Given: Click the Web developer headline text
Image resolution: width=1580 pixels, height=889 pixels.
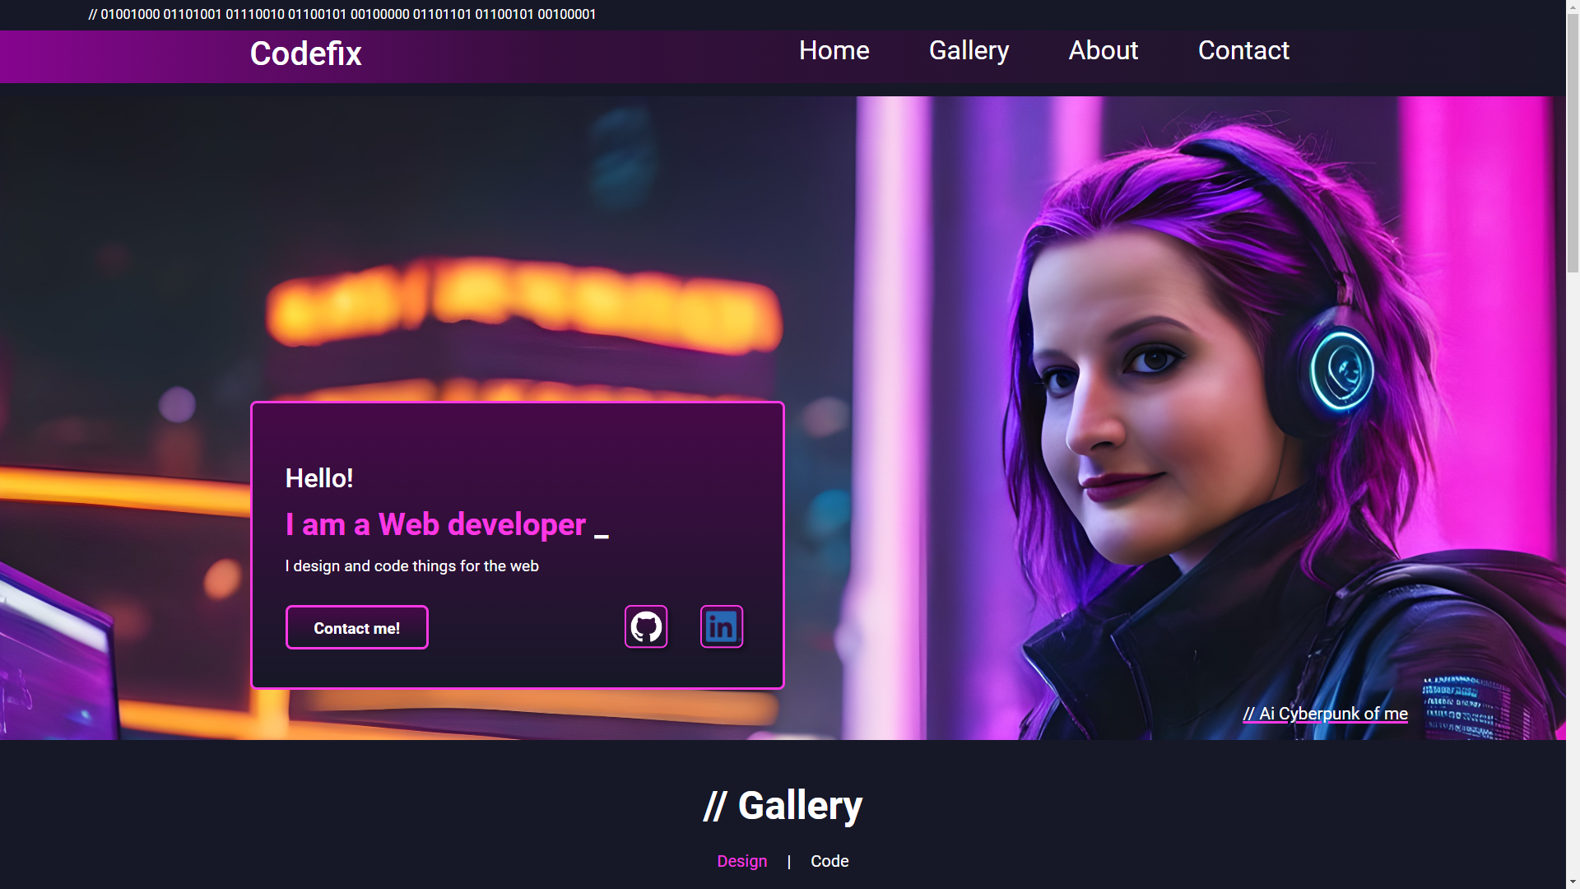Looking at the screenshot, I should pyautogui.click(x=435, y=524).
